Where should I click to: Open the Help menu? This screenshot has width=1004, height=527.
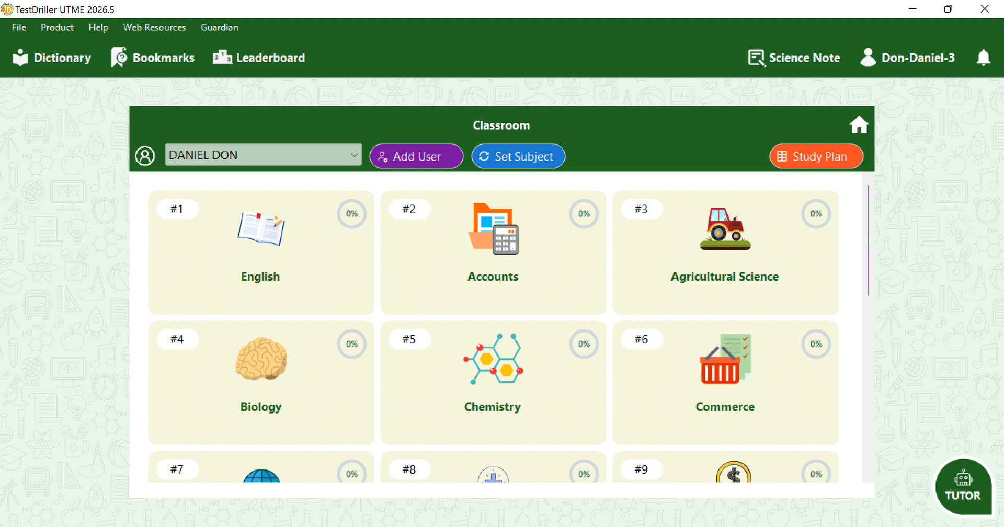pyautogui.click(x=98, y=27)
